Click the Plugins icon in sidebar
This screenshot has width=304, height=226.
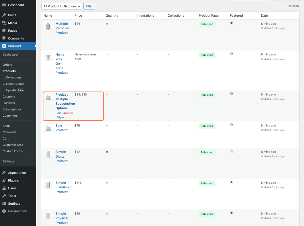(4, 180)
